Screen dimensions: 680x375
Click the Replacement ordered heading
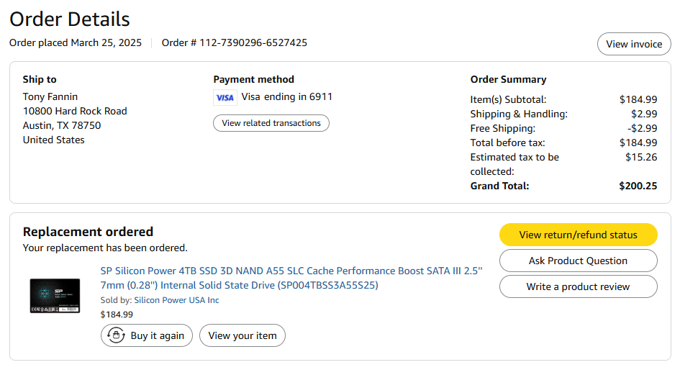click(x=88, y=232)
